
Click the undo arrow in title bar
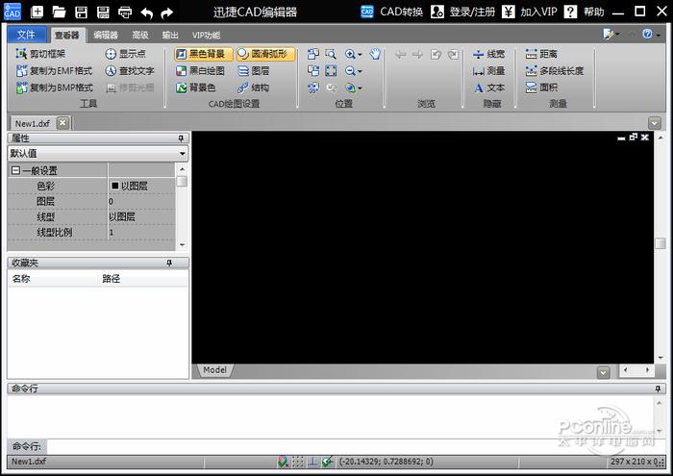146,13
